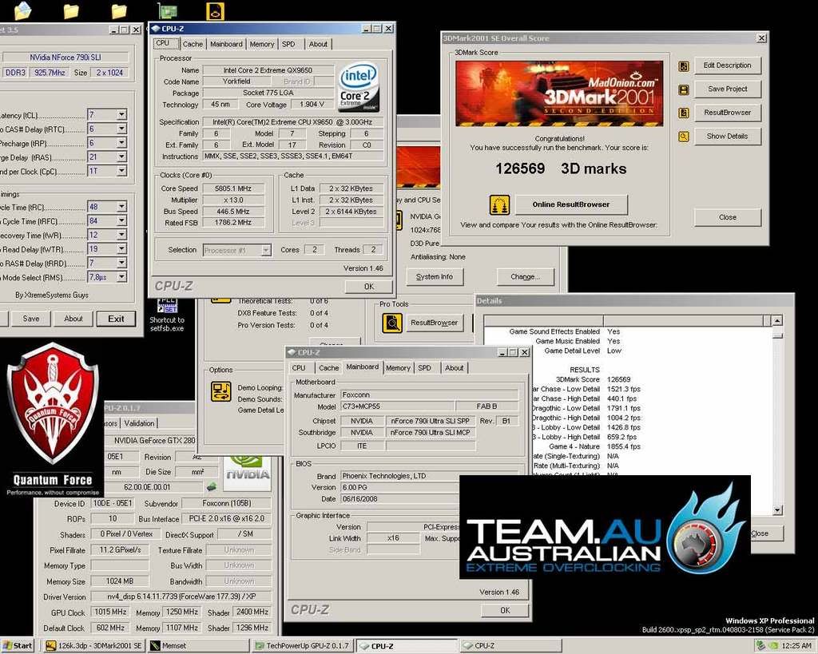Switch to TechPowerUp GPU-Z 0.1.7 taskbar button
This screenshot has height=654, width=818.
(303, 646)
